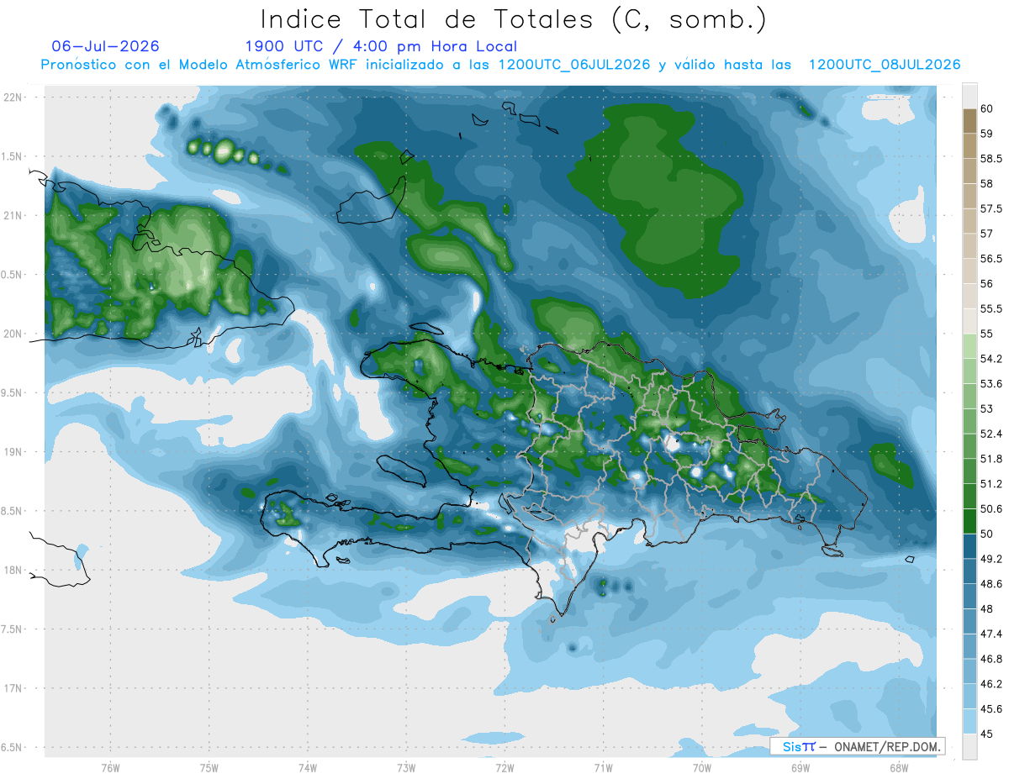Screen dimensions: 1009x779
Task: Click the "60" value on the color scale
Action: point(986,108)
